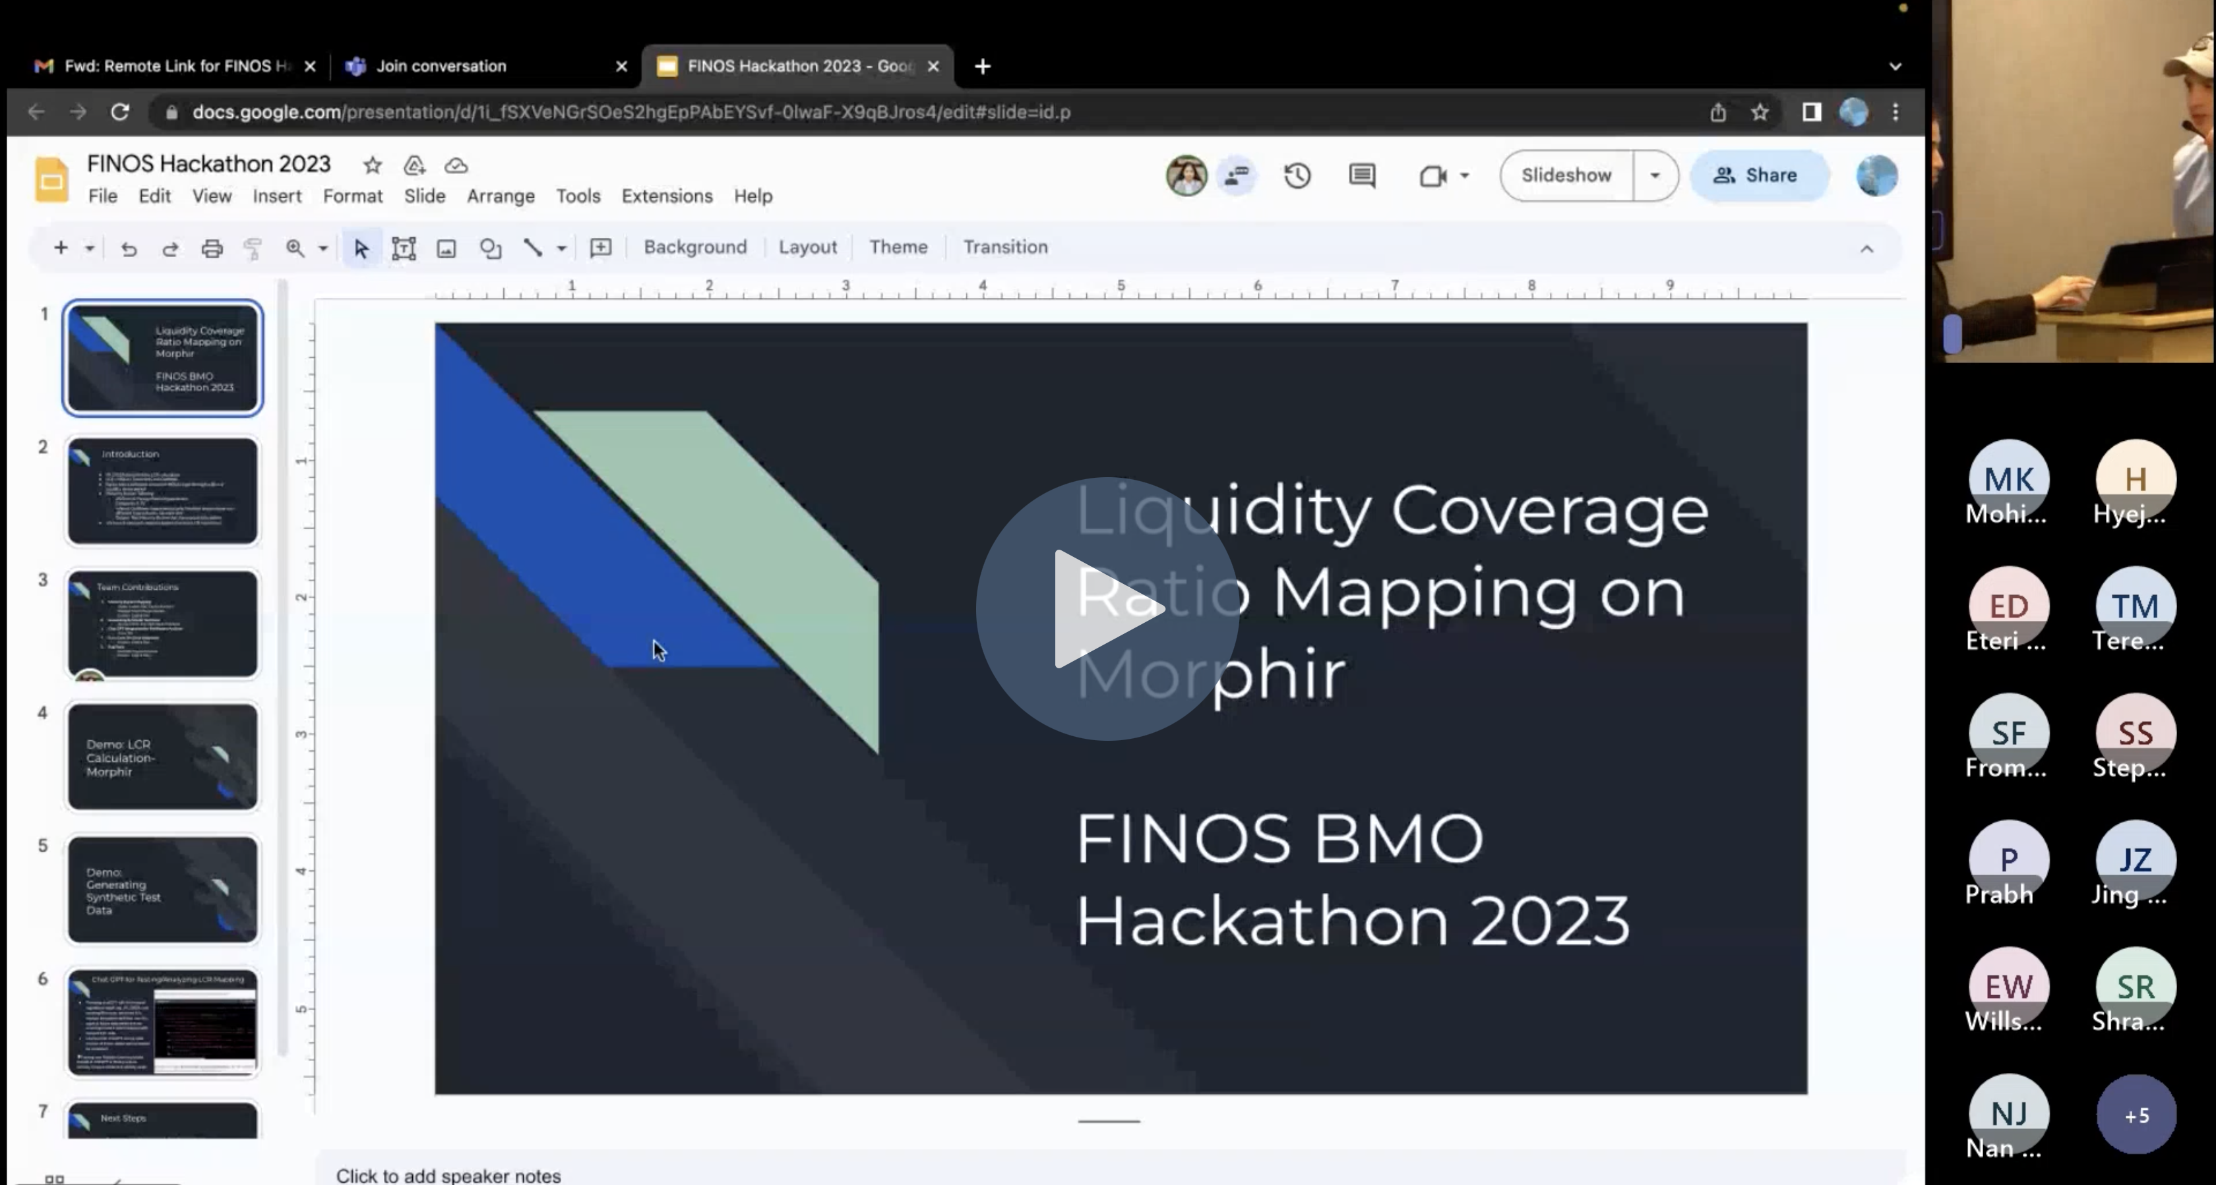Screen dimensions: 2216x1185
Task: Expand the camera meeting dropdown arrow
Action: (1464, 175)
